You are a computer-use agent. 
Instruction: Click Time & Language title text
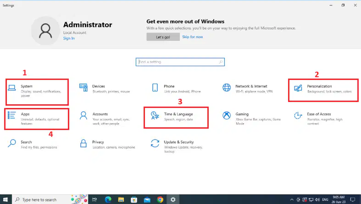point(178,114)
